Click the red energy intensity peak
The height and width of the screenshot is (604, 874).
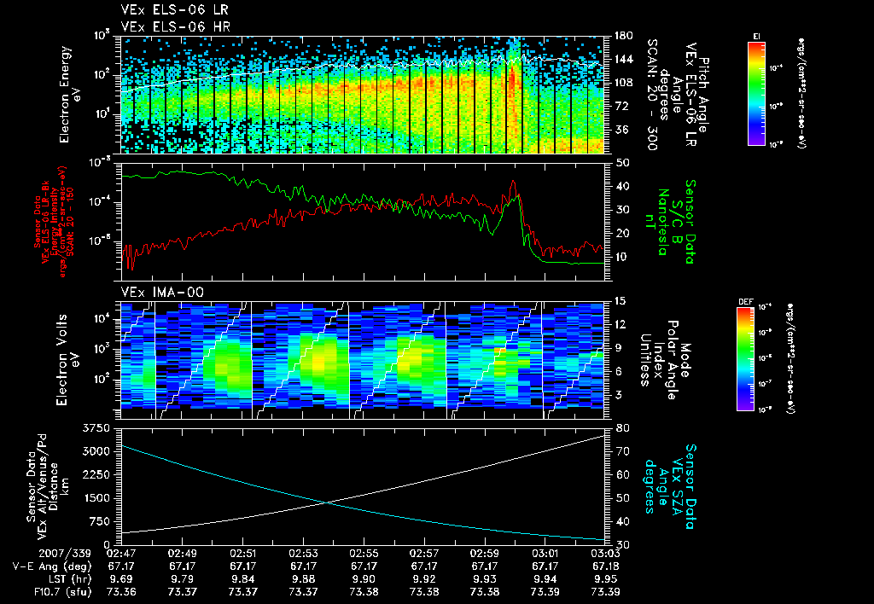tap(513, 183)
